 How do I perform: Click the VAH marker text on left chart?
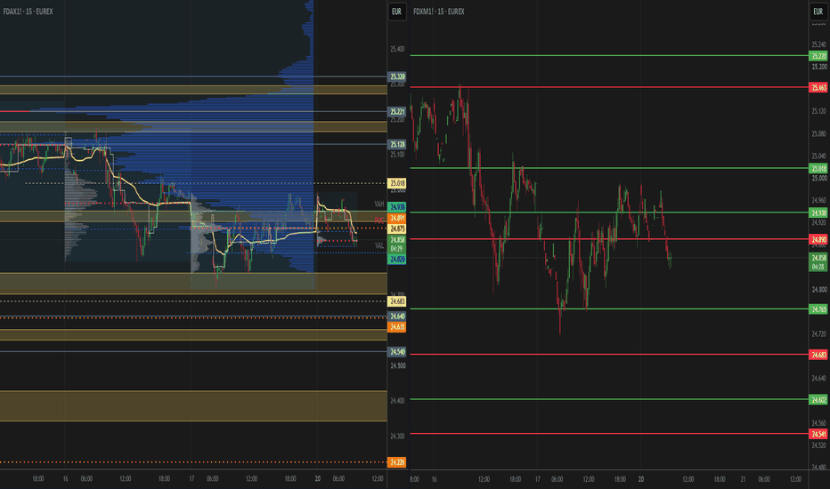[379, 204]
